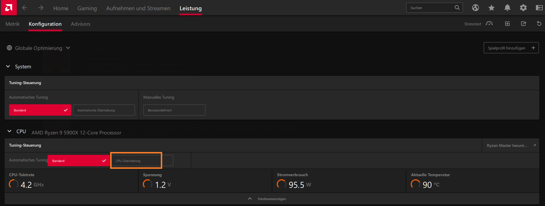This screenshot has height=206, width=545.
Task: Switch to the Advisors subtab
Action: click(81, 24)
